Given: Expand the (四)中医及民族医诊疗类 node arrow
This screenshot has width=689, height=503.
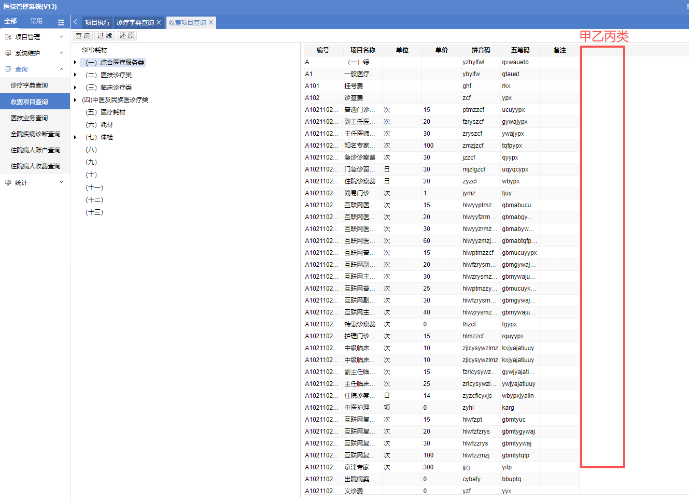Looking at the screenshot, I should tap(75, 100).
